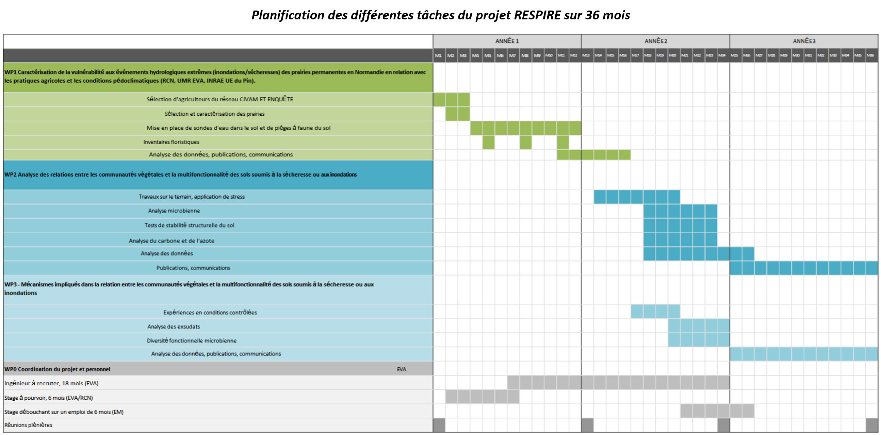
Task: Click the grey Stage débouchant sur un emploi bar
Action: click(x=717, y=412)
